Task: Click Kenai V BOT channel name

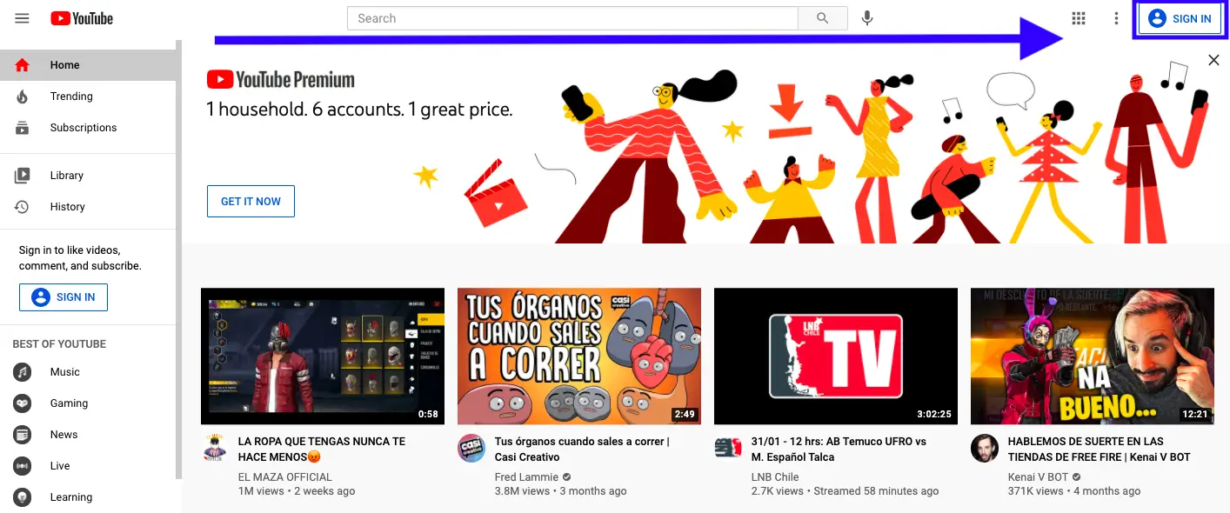Action: pos(1039,477)
